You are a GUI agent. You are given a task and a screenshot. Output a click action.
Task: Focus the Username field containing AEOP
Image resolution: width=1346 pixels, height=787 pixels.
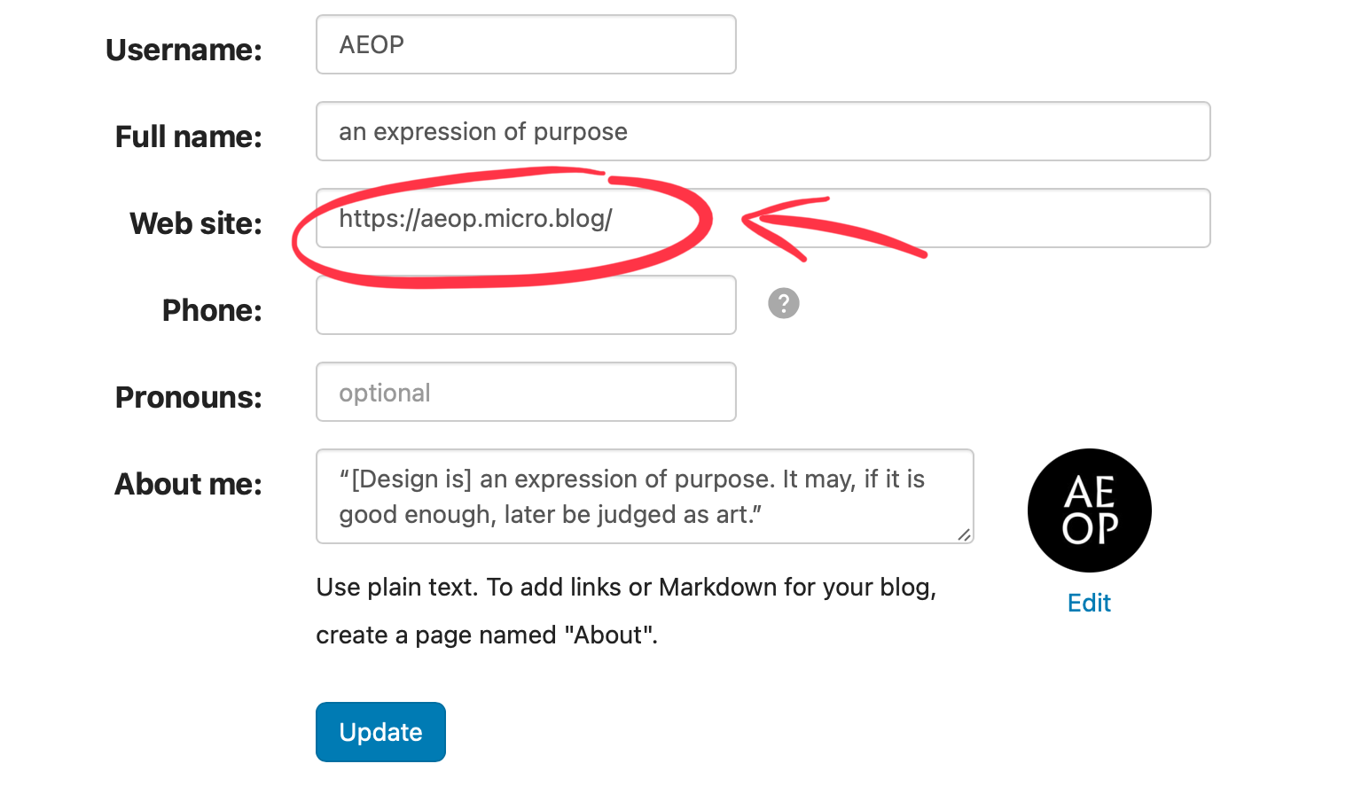[x=526, y=44]
